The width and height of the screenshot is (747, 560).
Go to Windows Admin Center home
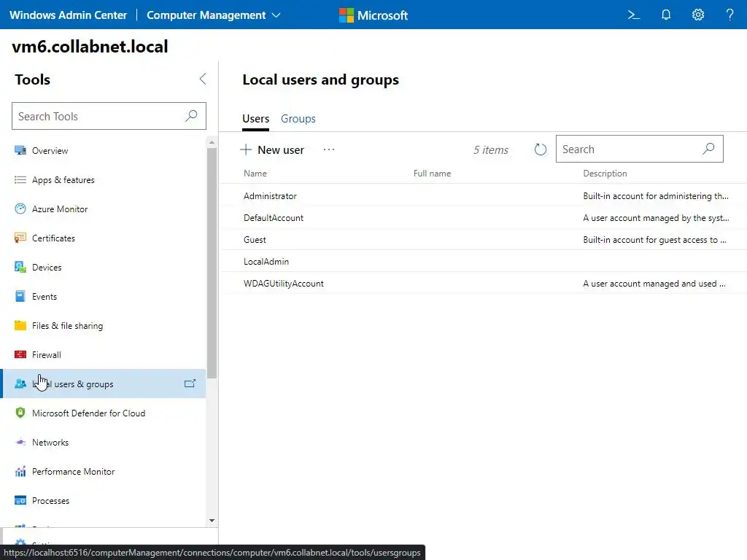[68, 15]
